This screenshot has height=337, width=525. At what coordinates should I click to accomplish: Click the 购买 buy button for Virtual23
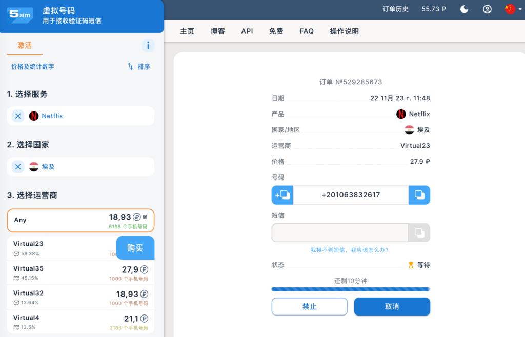[135, 248]
